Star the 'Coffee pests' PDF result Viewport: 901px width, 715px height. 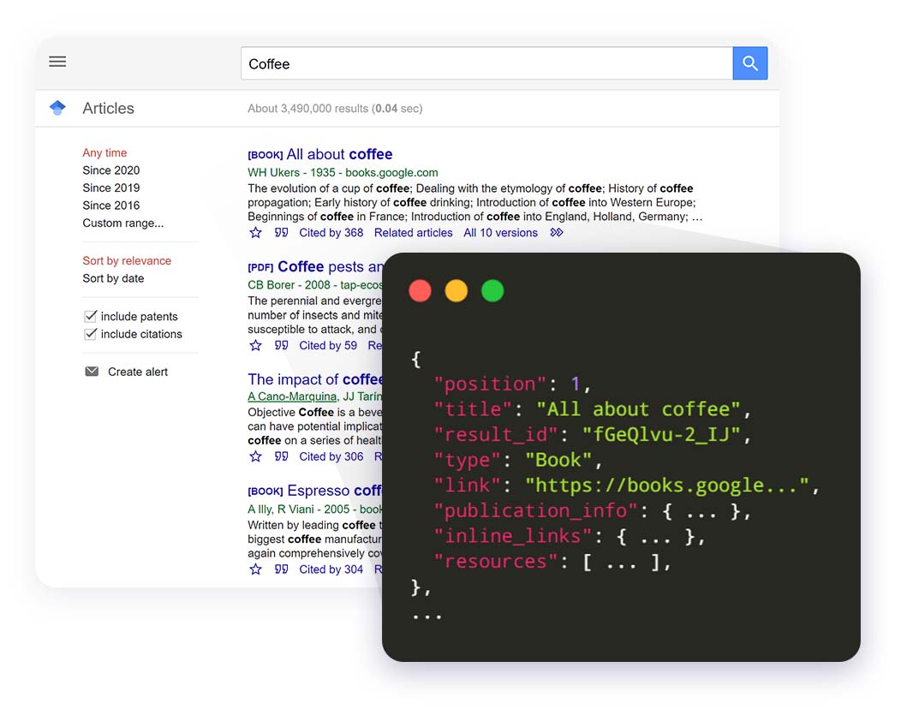(x=255, y=346)
